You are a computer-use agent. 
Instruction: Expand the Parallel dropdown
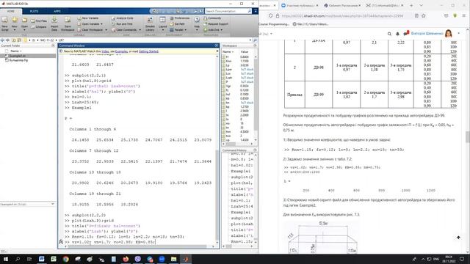click(x=186, y=30)
